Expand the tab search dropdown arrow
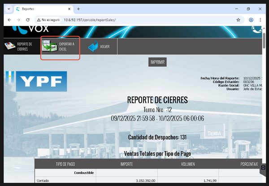The width and height of the screenshot is (269, 186). click(9, 9)
